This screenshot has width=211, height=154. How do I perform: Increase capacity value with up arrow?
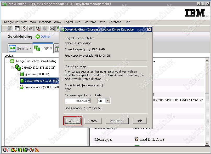click(x=89, y=99)
